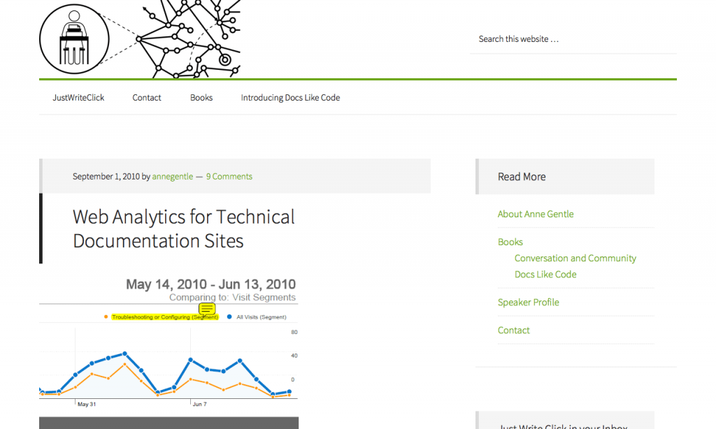Click the annegentle author link

point(172,176)
